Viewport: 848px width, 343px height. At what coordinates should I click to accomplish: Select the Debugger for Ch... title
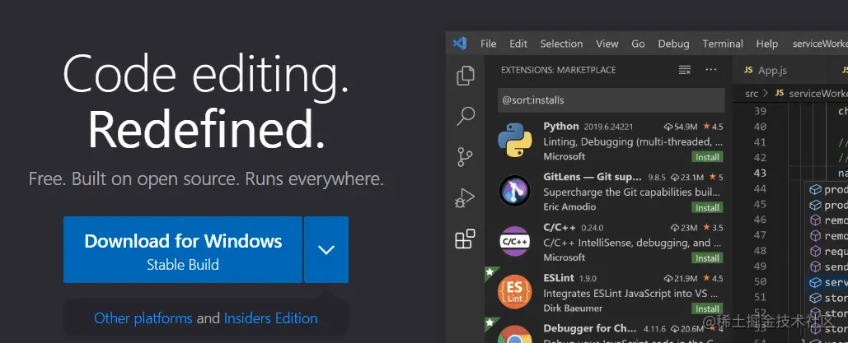(592, 328)
